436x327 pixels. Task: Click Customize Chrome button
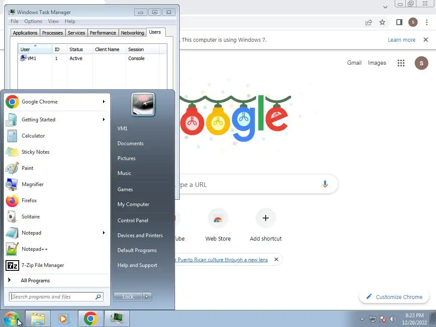[x=394, y=297]
